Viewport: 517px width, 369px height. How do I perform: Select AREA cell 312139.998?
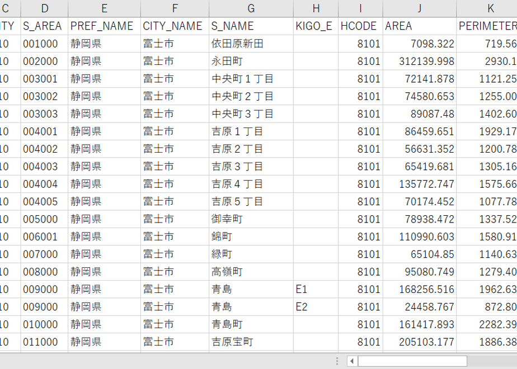click(420, 61)
